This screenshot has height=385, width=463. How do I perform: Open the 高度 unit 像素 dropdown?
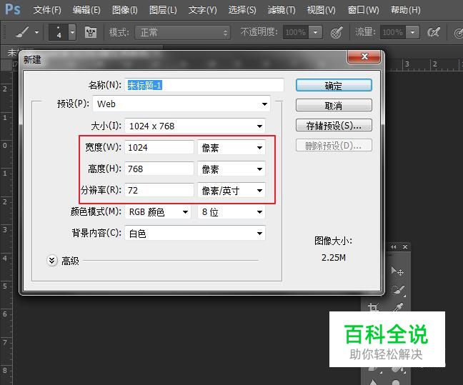pos(231,169)
